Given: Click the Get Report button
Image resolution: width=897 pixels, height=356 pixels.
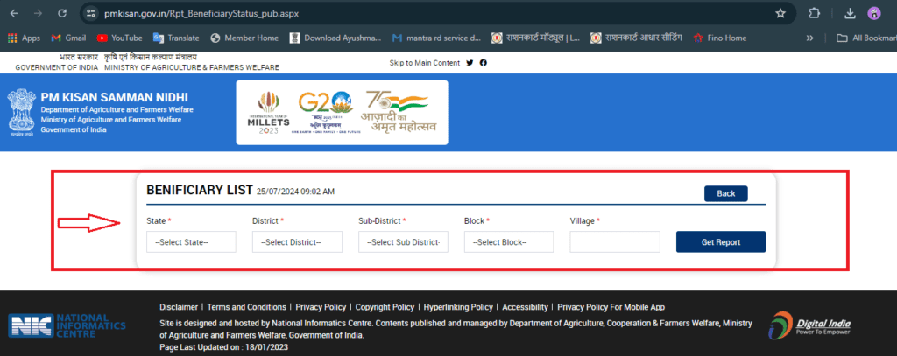Looking at the screenshot, I should (721, 241).
